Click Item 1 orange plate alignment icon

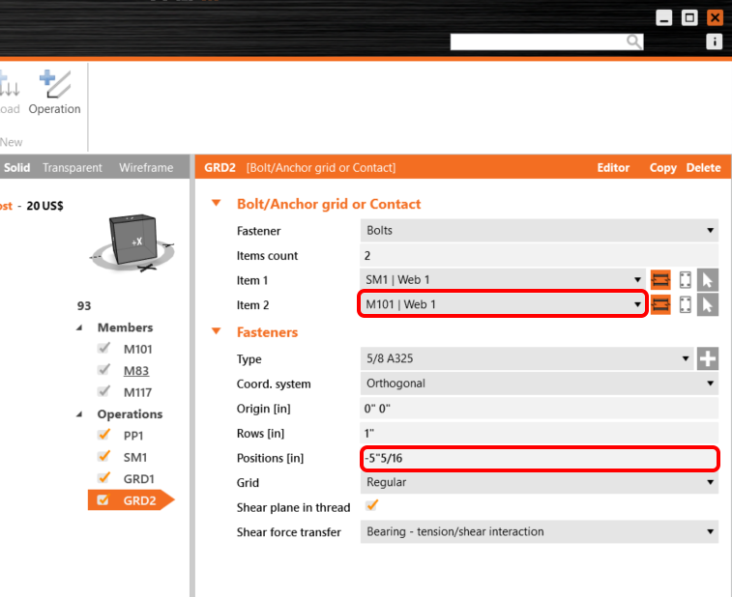pos(660,280)
